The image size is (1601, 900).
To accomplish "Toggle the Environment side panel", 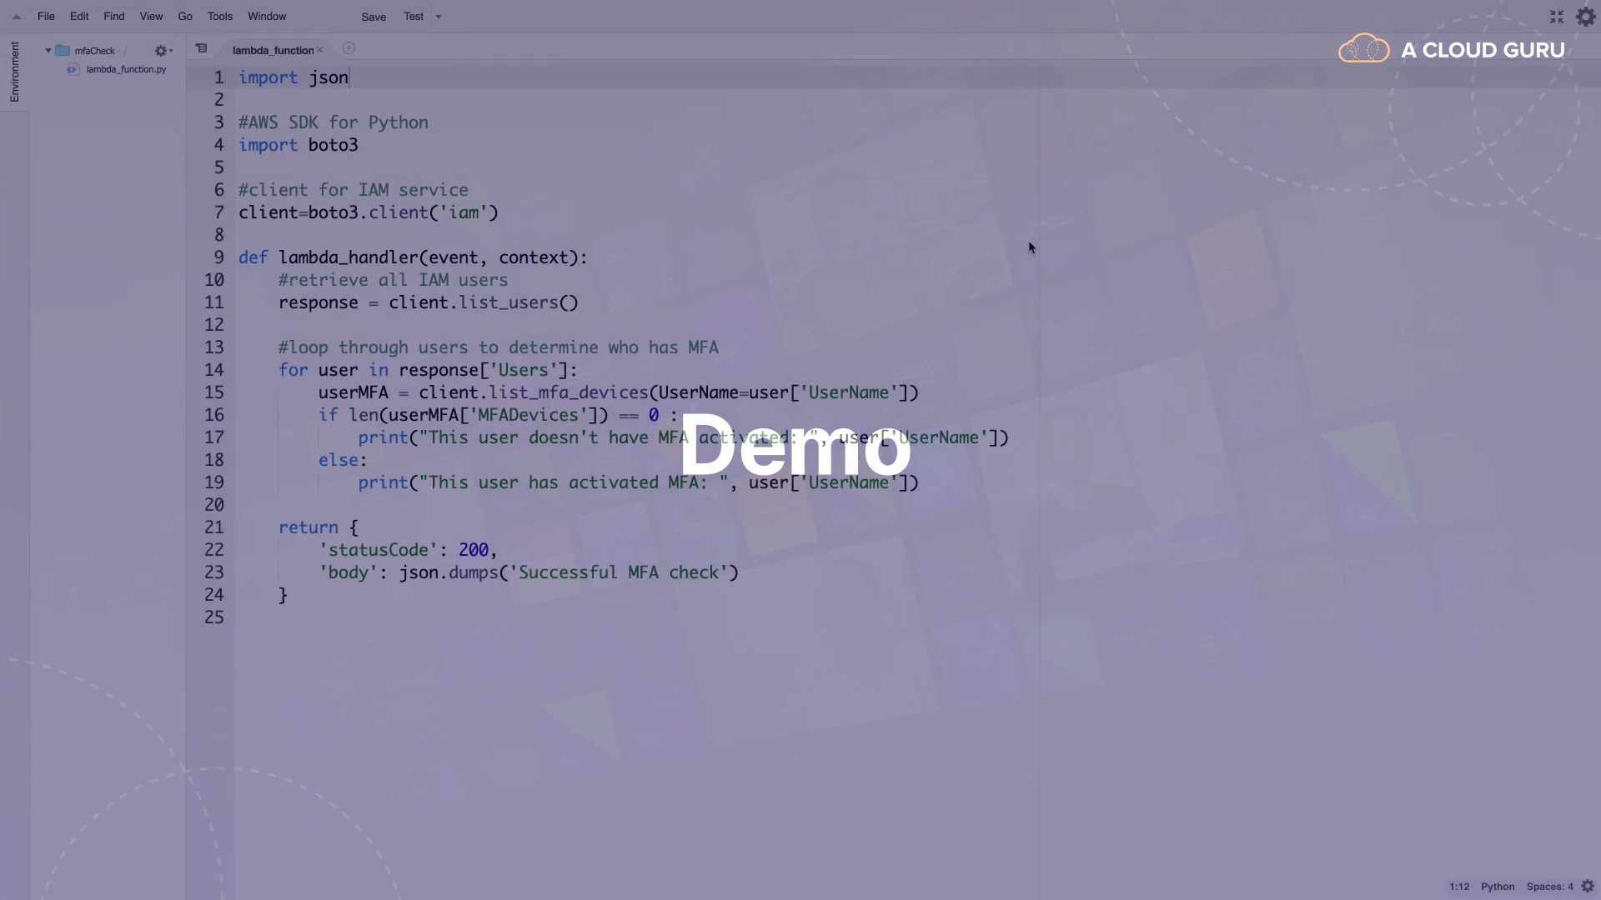I will (x=14, y=72).
